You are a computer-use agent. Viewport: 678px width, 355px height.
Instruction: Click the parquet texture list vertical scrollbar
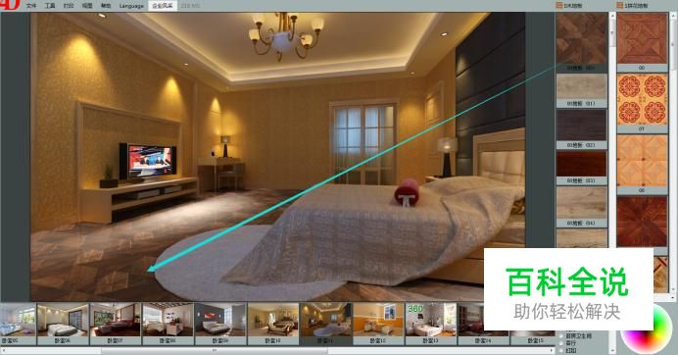point(673,152)
